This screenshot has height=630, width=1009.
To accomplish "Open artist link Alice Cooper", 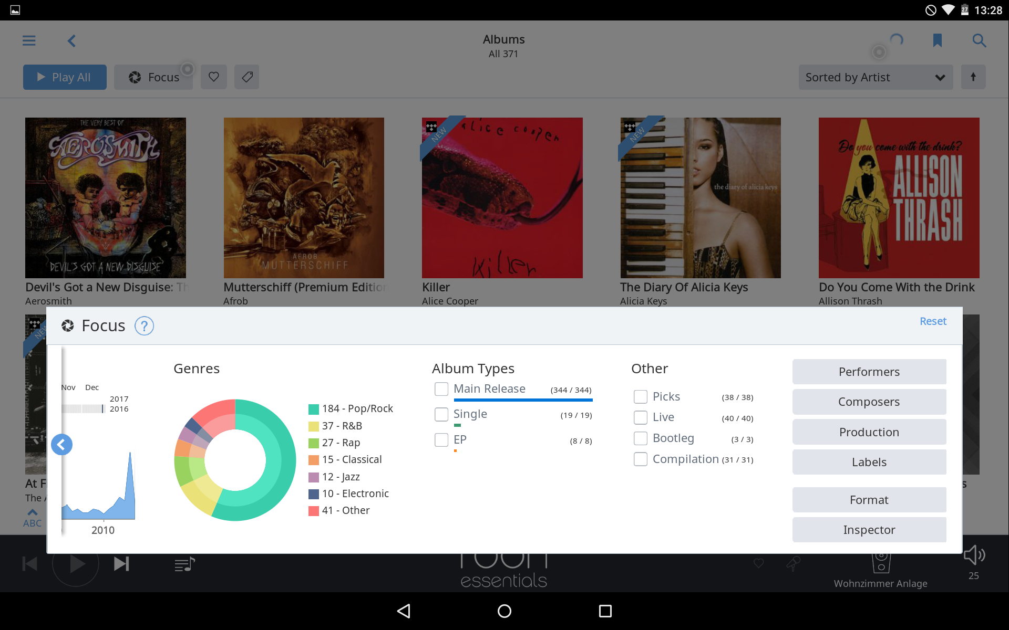I will (x=450, y=301).
